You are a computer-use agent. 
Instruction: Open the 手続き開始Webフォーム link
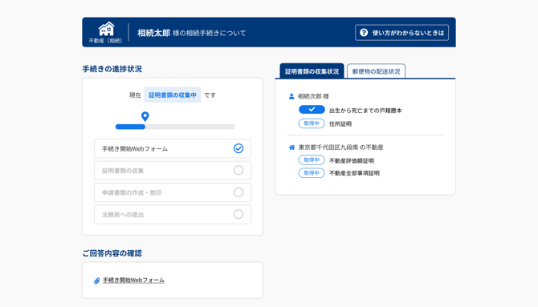(x=133, y=280)
